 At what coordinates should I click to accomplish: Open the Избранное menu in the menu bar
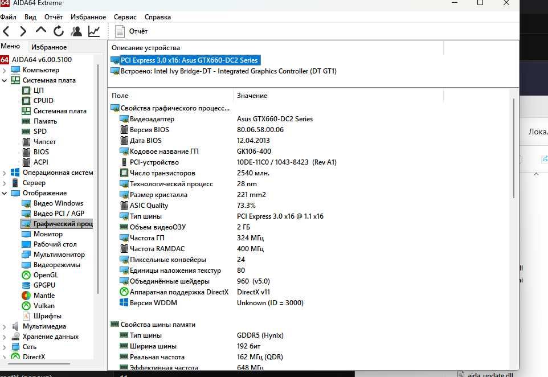pos(88,17)
